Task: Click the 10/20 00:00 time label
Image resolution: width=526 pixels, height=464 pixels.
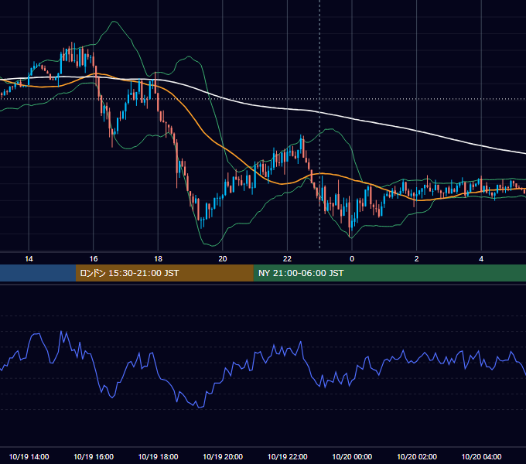Action: point(352,456)
